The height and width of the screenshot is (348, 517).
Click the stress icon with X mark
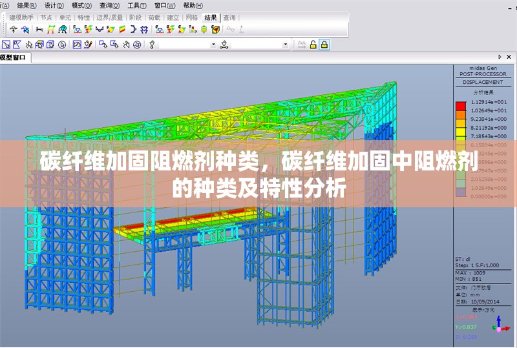[x=193, y=30]
